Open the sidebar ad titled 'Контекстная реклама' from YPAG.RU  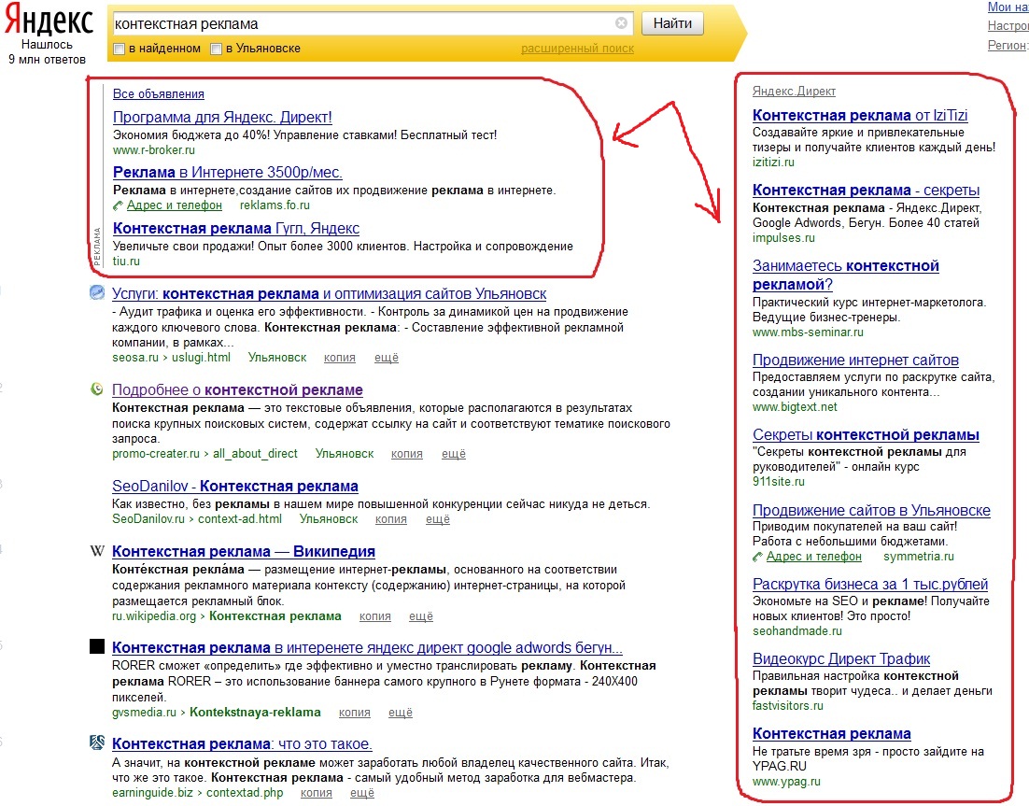click(831, 733)
